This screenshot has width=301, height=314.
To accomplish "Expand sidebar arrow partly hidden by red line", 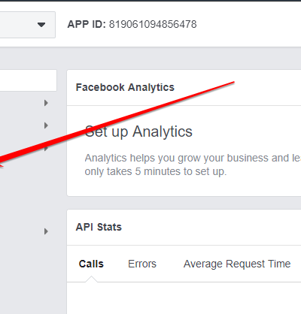I will [x=46, y=149].
